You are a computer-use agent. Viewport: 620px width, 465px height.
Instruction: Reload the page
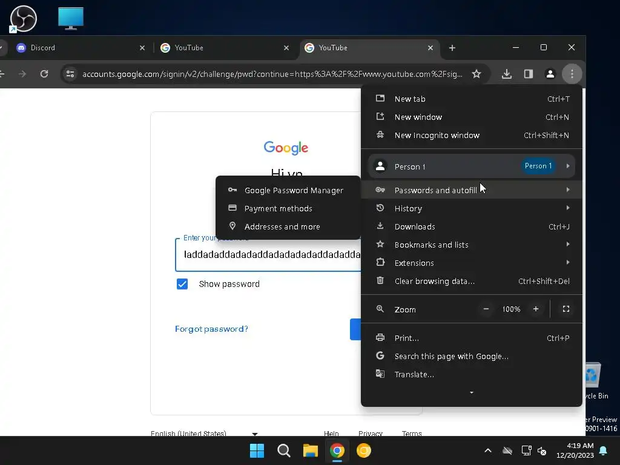coord(44,74)
